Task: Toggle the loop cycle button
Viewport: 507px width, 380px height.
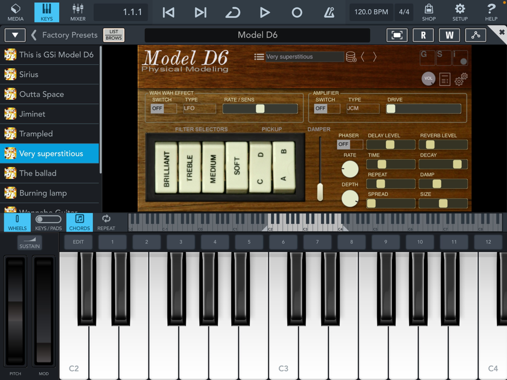Action: 233,13
